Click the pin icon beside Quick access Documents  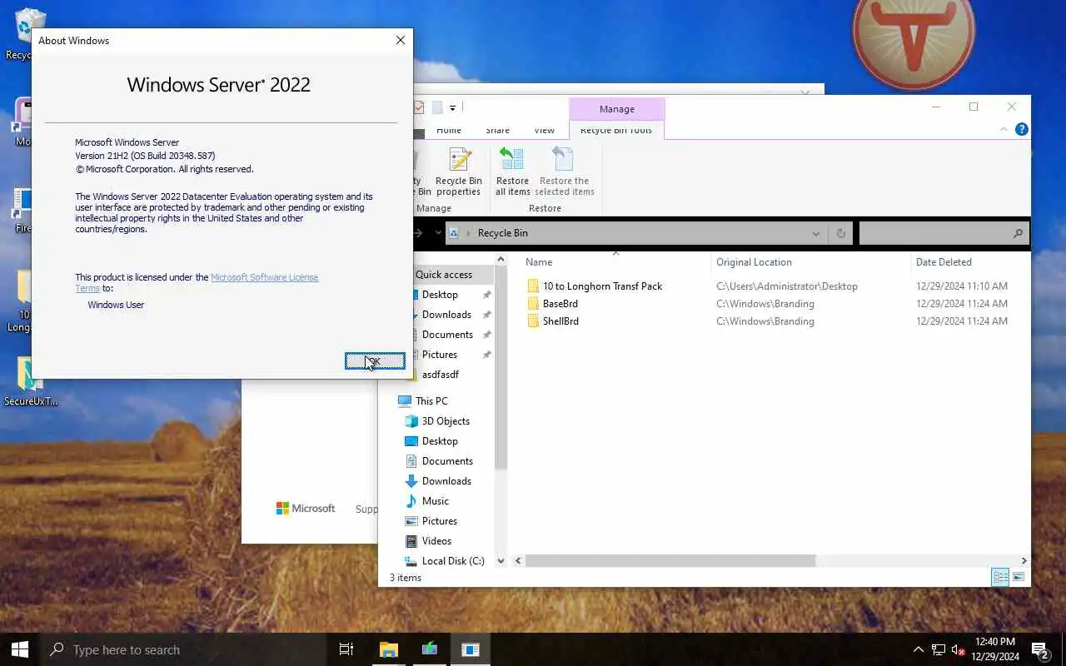(486, 335)
